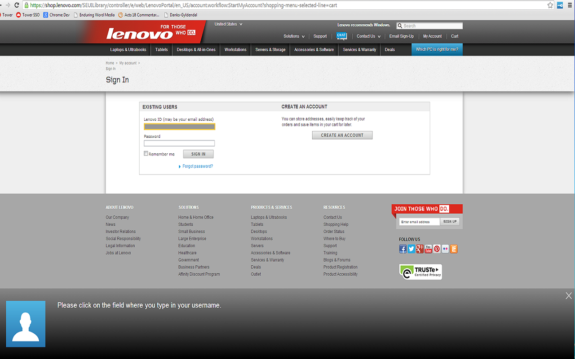The height and width of the screenshot is (359, 575).
Task: Click the YouTube channel icon
Action: tap(428, 249)
